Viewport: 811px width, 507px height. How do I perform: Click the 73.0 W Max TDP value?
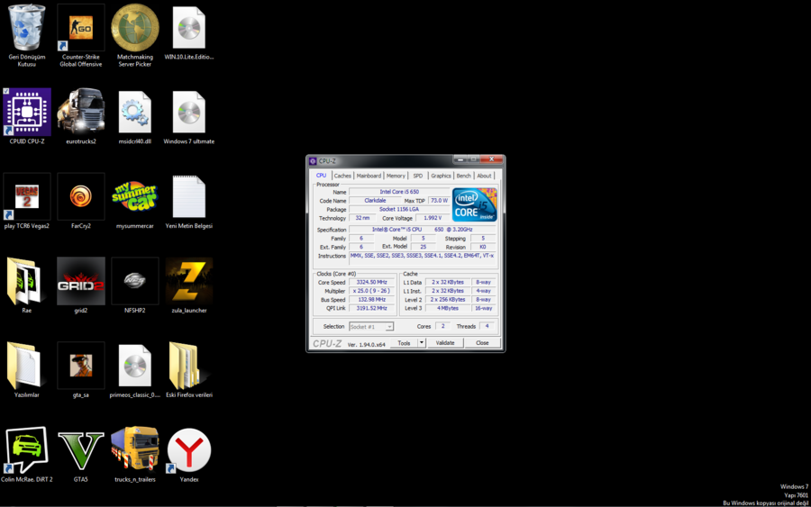(x=439, y=201)
